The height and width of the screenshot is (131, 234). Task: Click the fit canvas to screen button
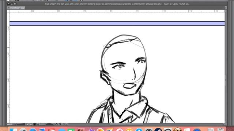click(x=34, y=124)
